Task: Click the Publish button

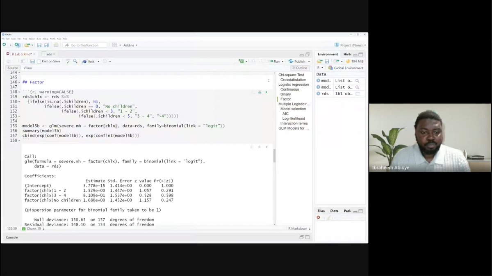Action: click(297, 62)
